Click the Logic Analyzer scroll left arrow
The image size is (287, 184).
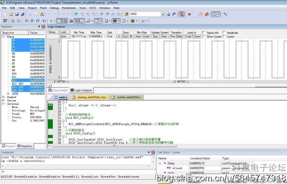point(49,85)
